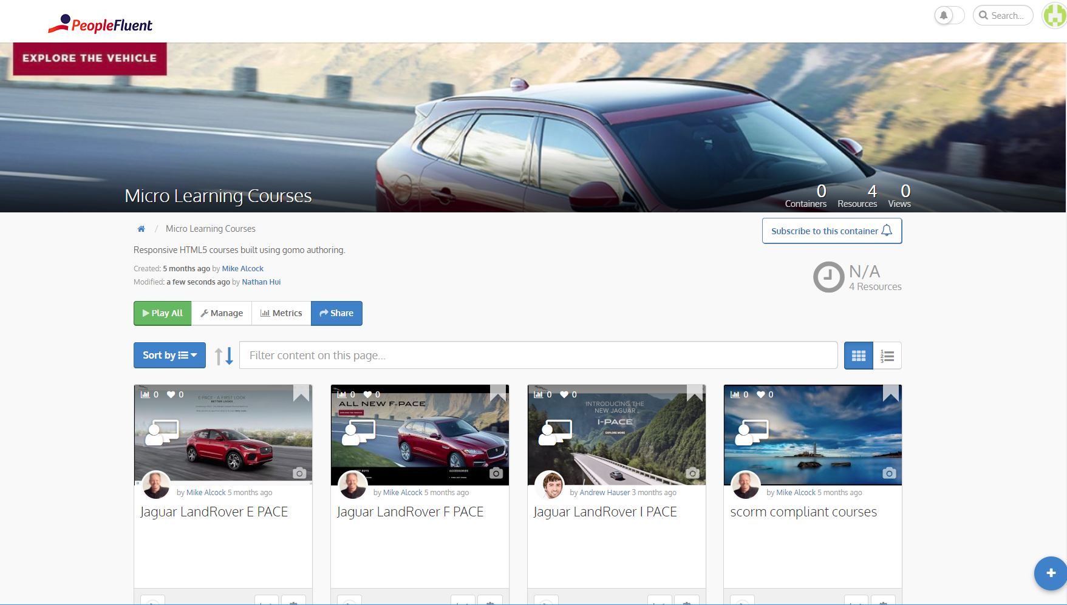Image resolution: width=1067 pixels, height=605 pixels.
Task: Click the course type icon on I PACE card
Action: click(x=555, y=432)
